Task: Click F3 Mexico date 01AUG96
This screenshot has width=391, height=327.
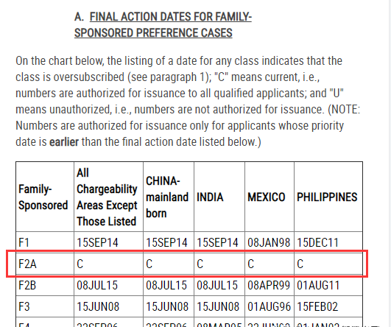Action: pos(269,306)
